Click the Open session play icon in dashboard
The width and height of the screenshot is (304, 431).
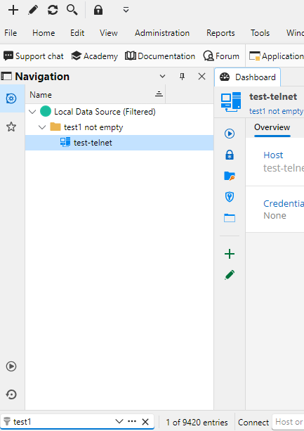click(230, 134)
